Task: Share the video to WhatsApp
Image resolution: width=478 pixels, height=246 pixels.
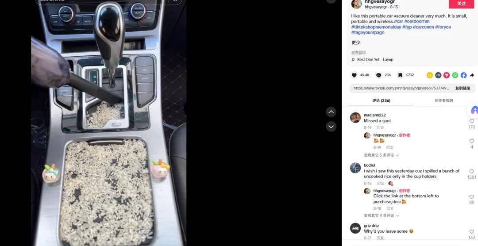Action: tap(455, 75)
